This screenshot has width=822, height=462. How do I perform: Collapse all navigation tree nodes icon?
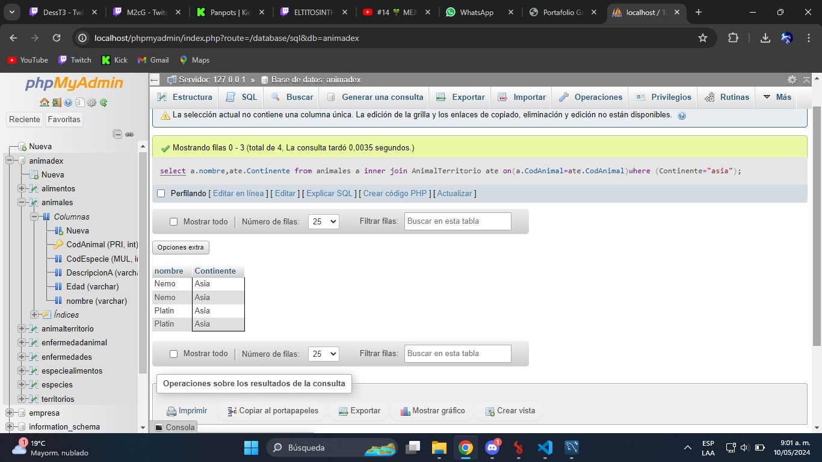[x=118, y=134]
